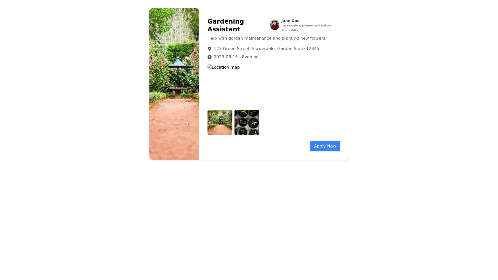The image size is (498, 280).
Task: Click the blank page area below the card
Action: [x=249, y=220]
